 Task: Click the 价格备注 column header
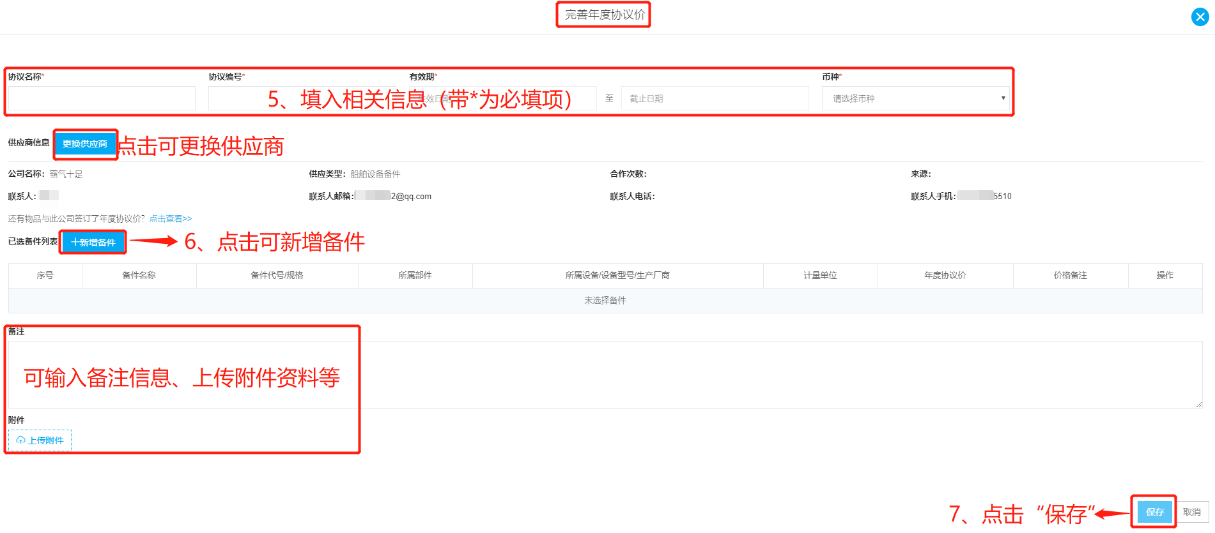coord(1070,275)
